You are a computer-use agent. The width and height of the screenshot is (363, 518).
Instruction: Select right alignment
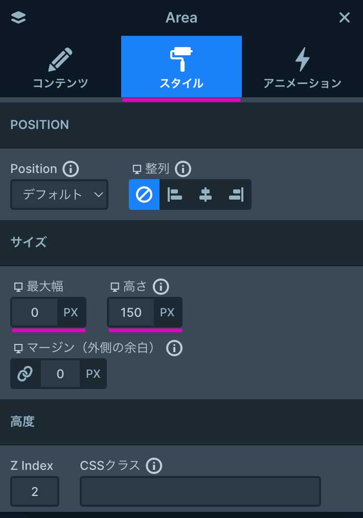point(236,195)
